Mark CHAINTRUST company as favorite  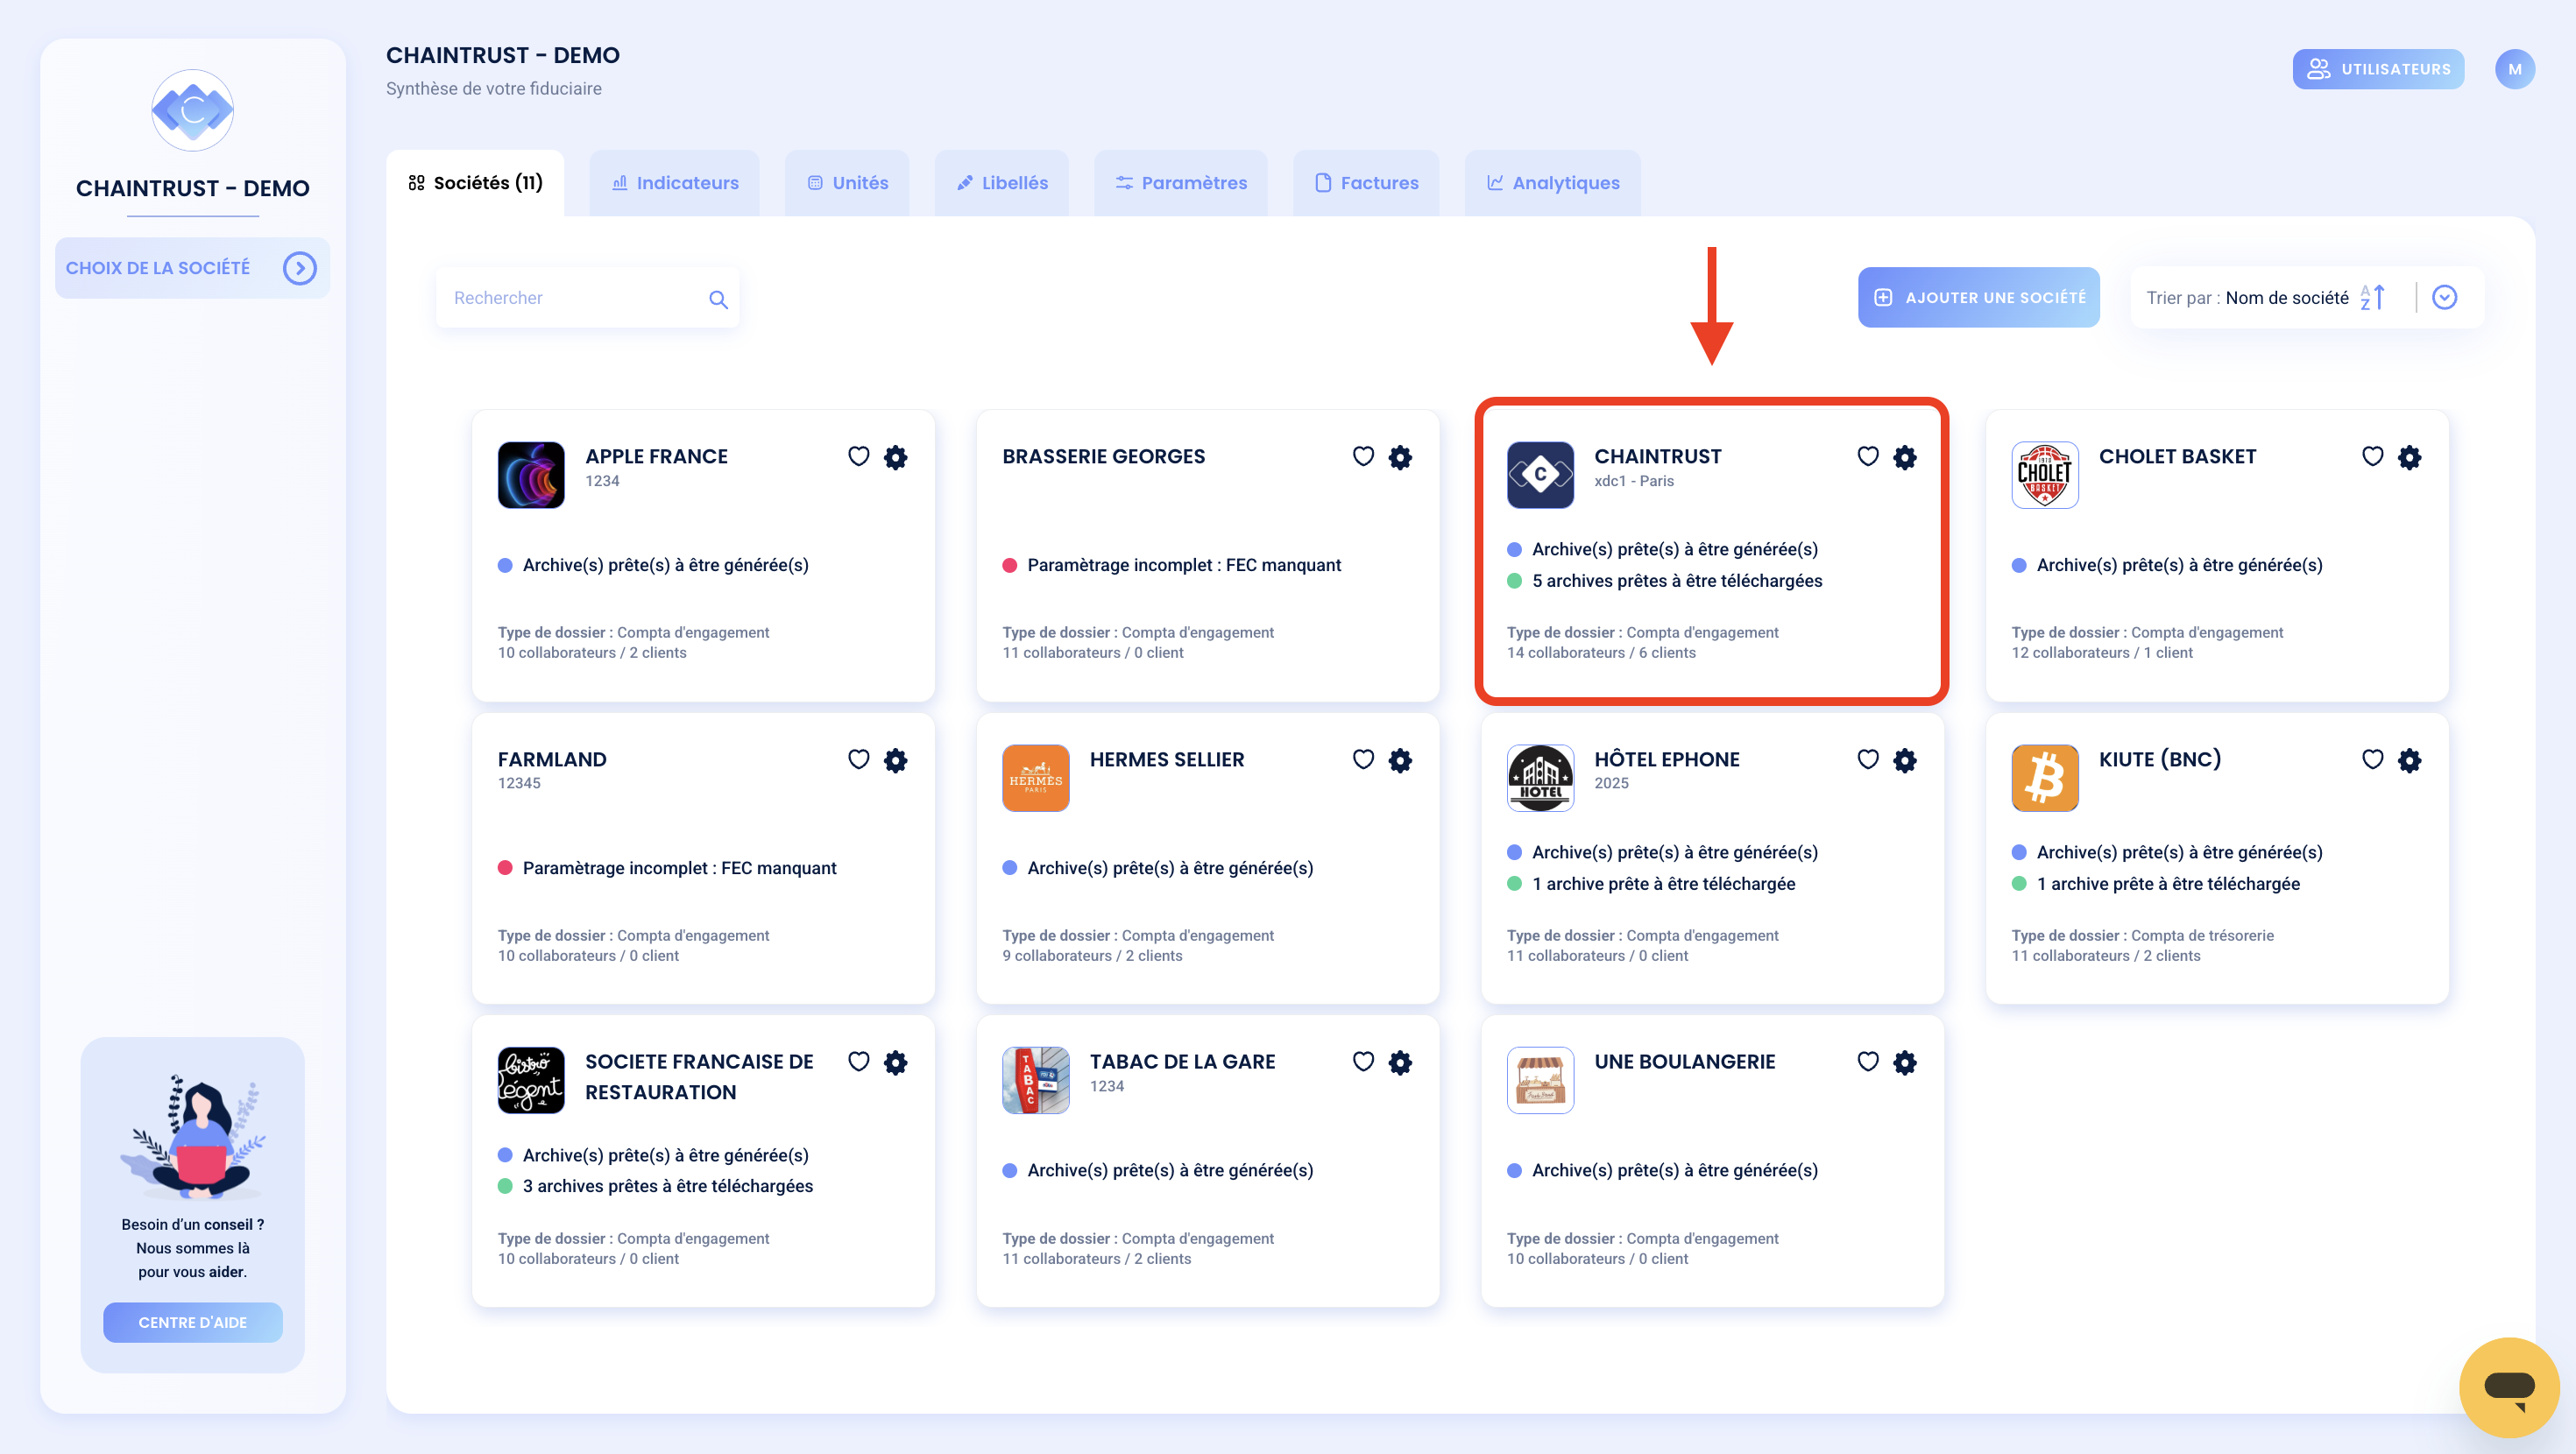pyautogui.click(x=1868, y=457)
